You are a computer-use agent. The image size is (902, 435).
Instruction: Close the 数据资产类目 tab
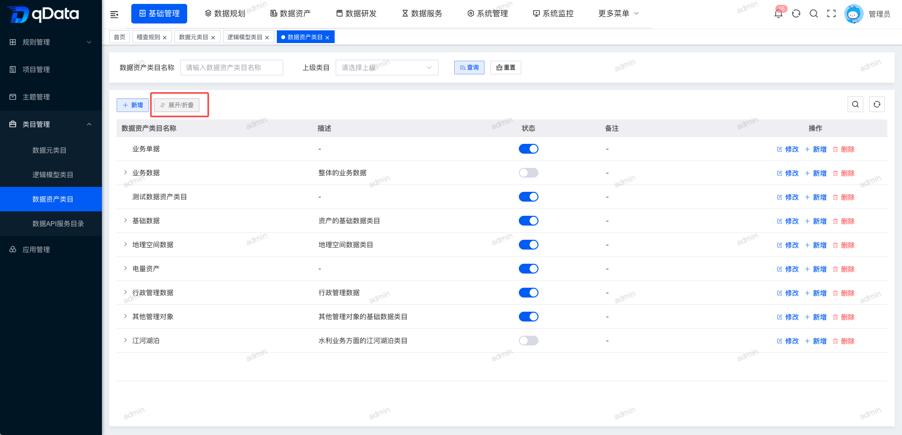tap(327, 38)
